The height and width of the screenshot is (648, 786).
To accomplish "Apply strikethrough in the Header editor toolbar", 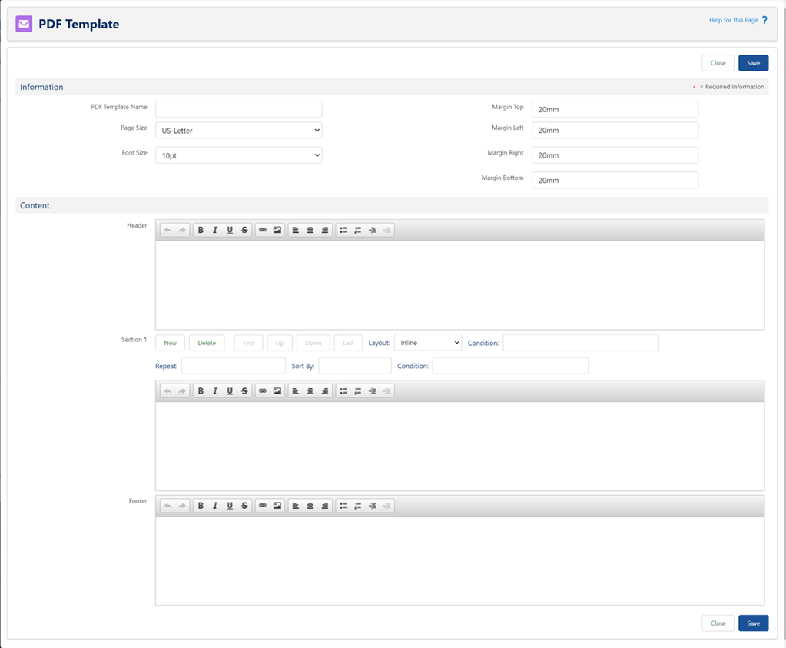I will (x=244, y=230).
